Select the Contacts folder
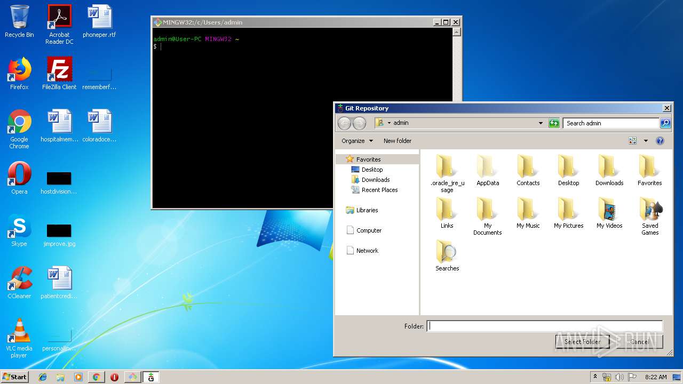This screenshot has width=683, height=384. 528,171
